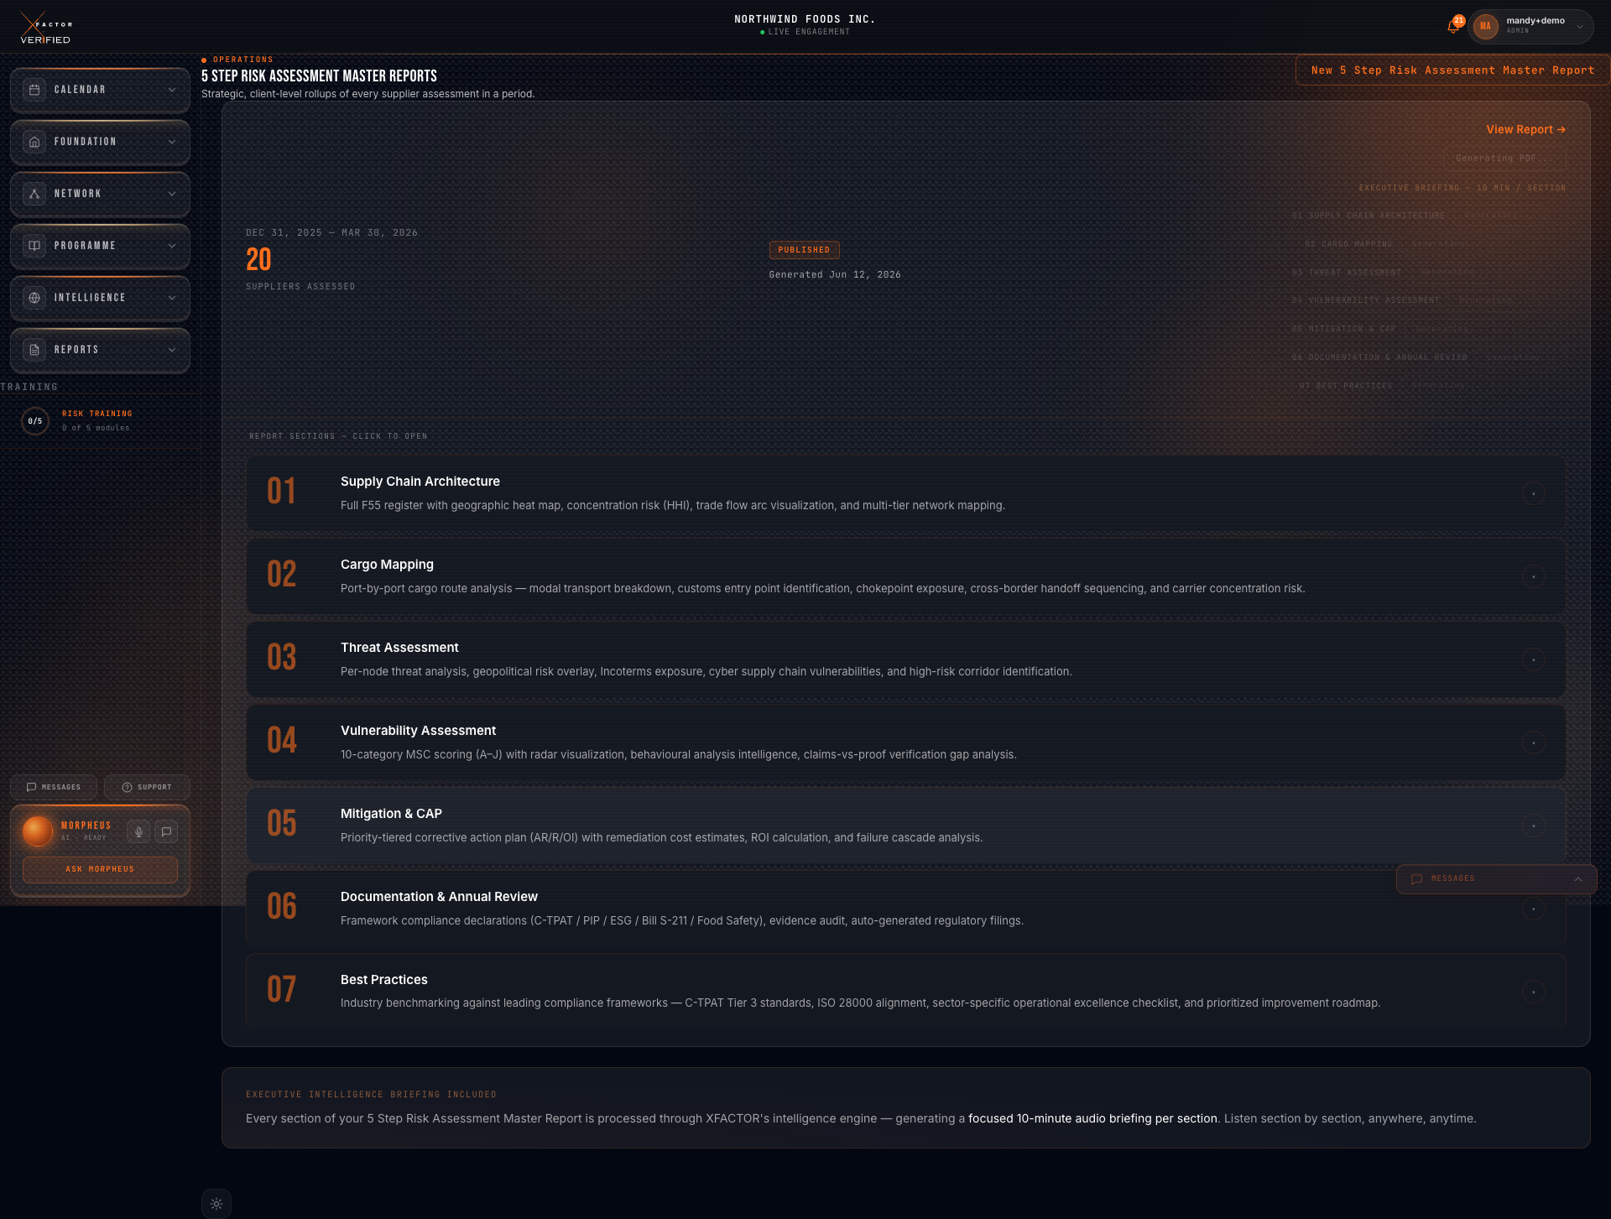Open the Supply Chain Architecture section
The image size is (1611, 1219).
click(905, 493)
